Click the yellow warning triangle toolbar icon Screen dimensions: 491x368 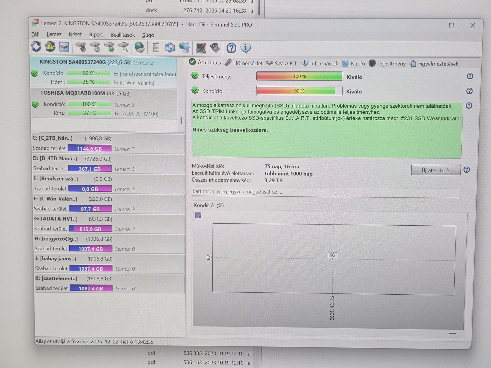pyautogui.click(x=50, y=46)
